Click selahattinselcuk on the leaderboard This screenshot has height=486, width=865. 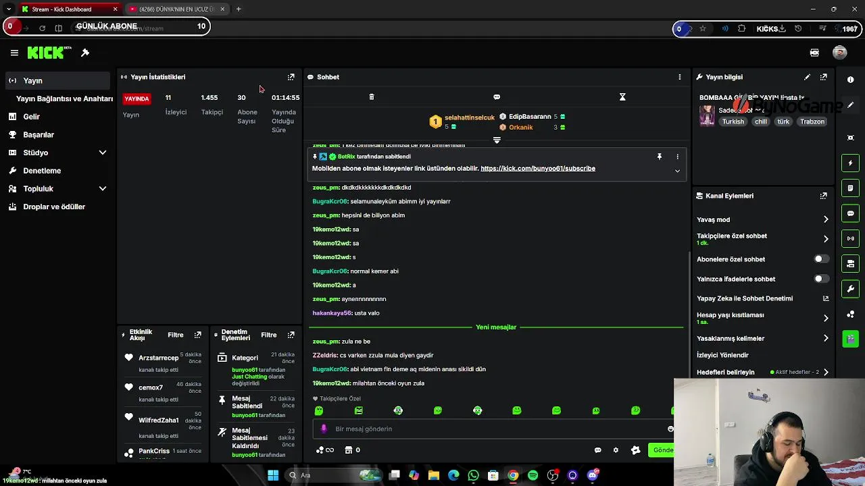(x=470, y=117)
